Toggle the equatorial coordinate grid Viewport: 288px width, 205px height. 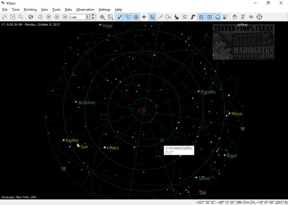(x=201, y=17)
